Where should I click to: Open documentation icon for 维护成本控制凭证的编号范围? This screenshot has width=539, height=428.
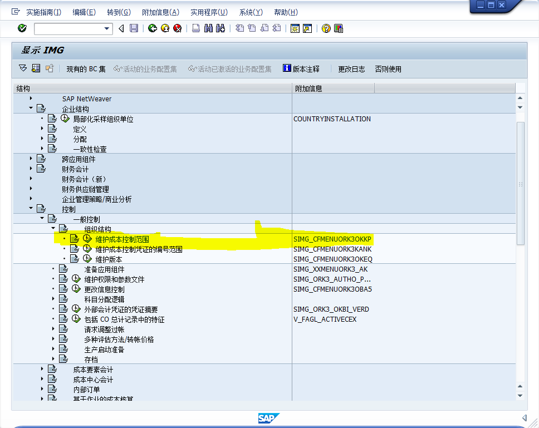pos(75,248)
